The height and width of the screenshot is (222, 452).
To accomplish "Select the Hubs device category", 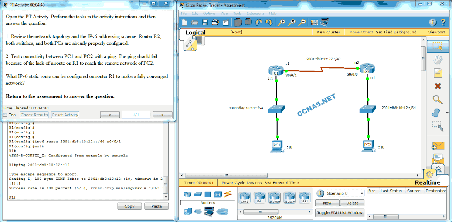I will [208, 195].
